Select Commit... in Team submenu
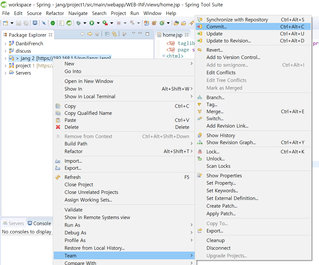 click(x=253, y=26)
